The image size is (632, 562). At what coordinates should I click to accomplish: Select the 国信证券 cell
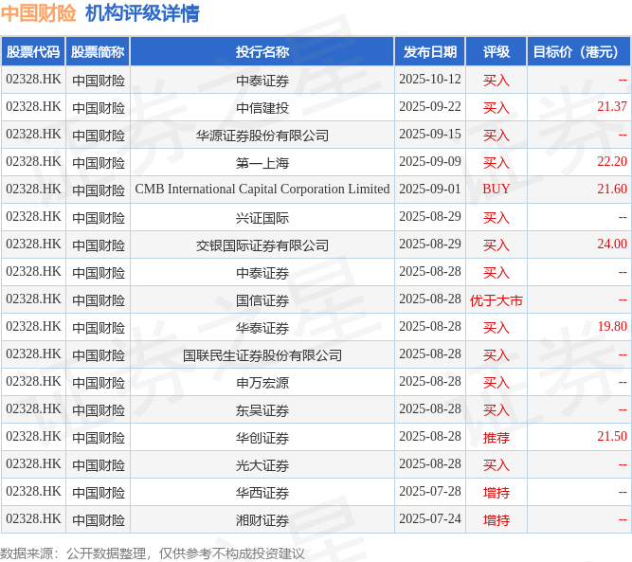click(262, 299)
